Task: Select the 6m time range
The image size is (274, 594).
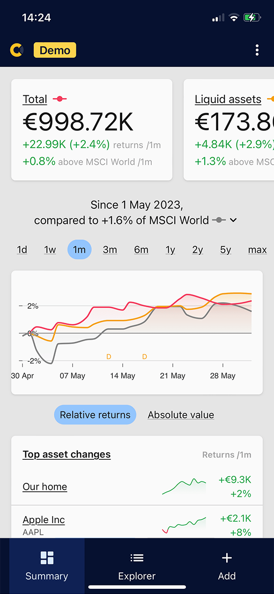Action: (141, 250)
